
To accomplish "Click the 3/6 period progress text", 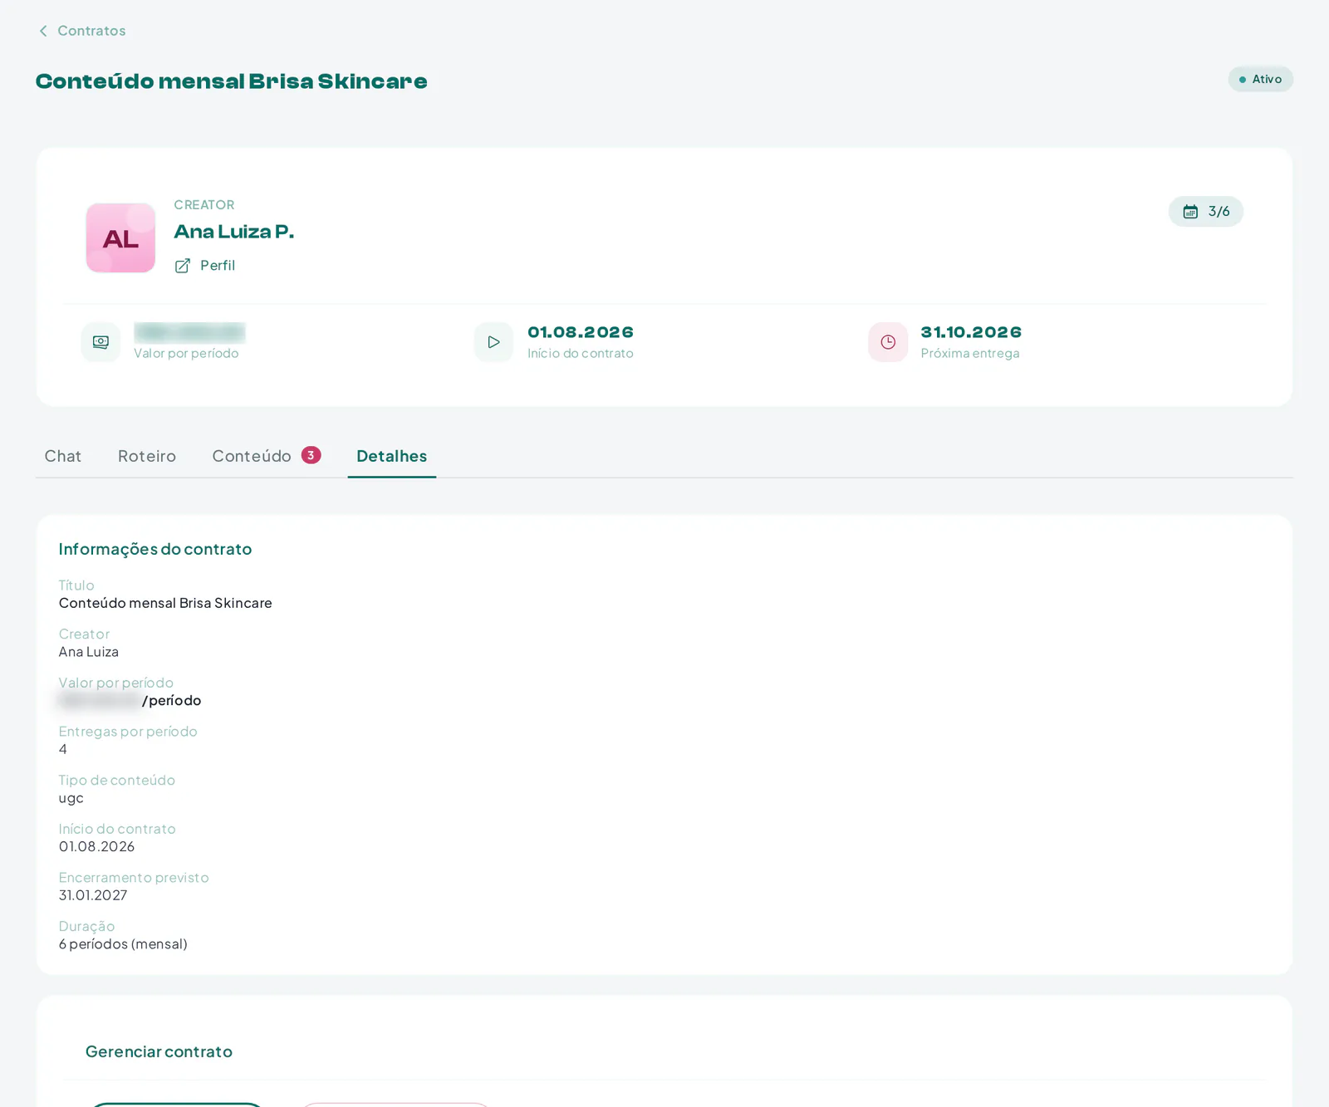I will click(1219, 212).
